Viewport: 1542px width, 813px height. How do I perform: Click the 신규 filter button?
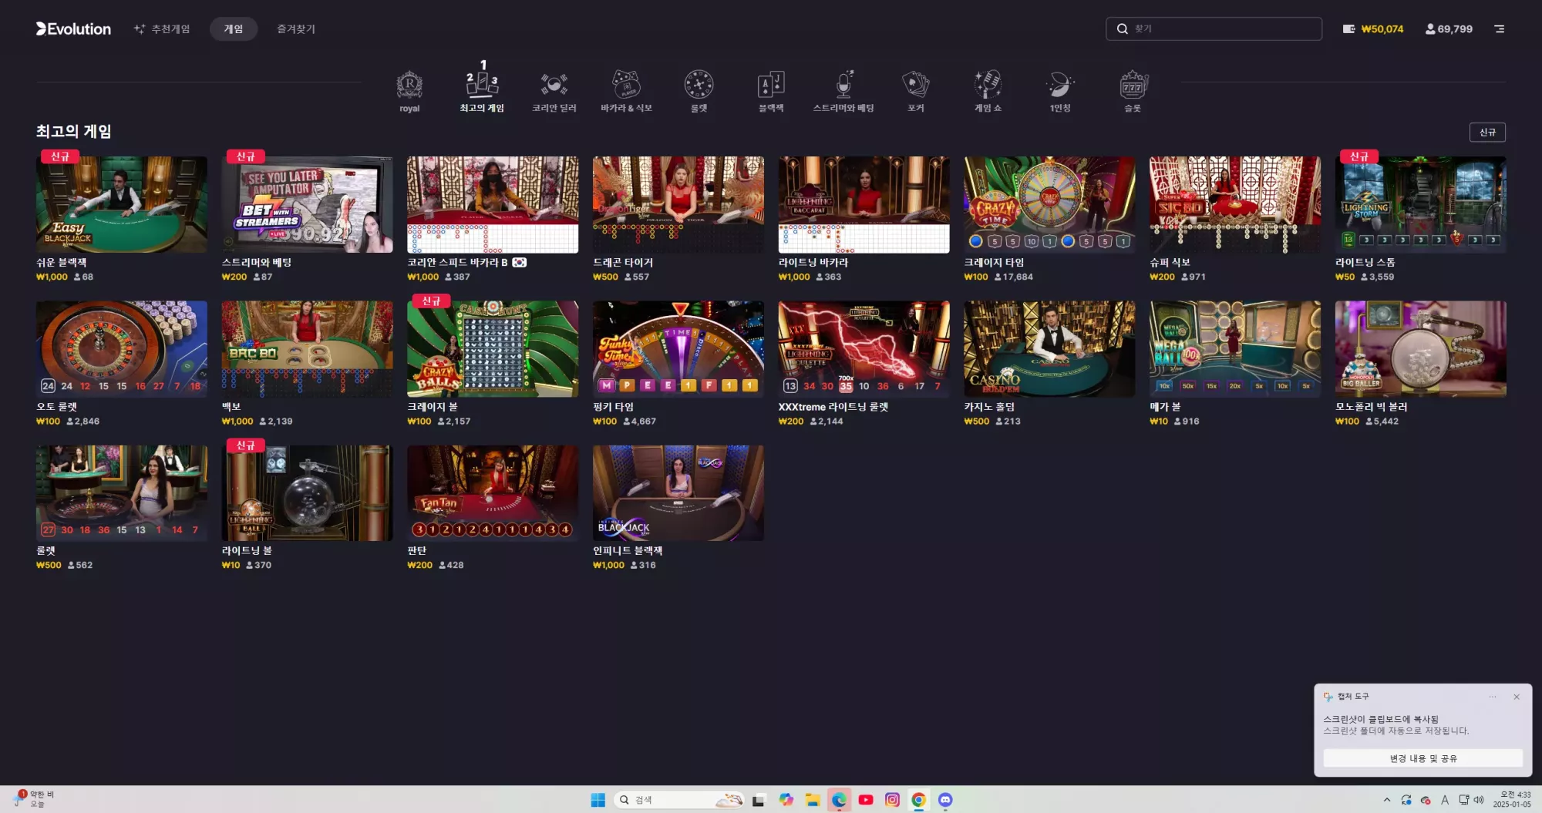(1487, 132)
